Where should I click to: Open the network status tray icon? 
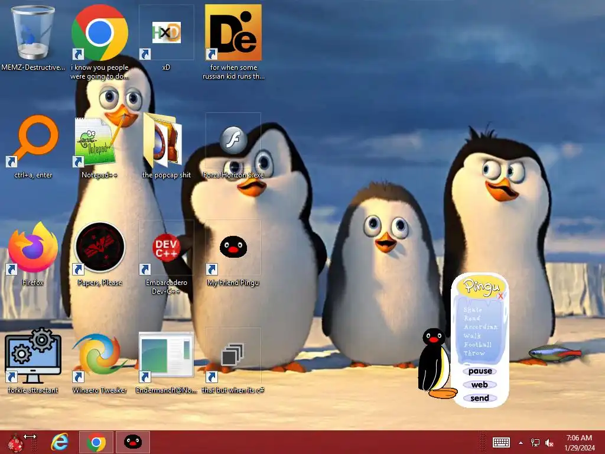pos(535,443)
